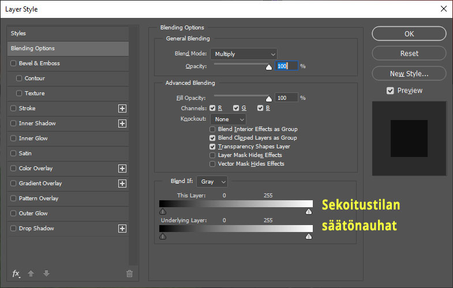Viewport: 453px width, 288px height.
Task: Click the New Style... button
Action: 409,74
